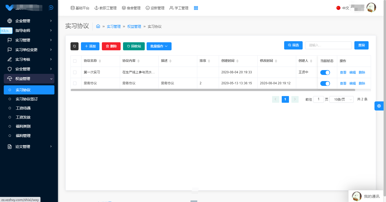Collapse sidebar using the top circle icon
Viewport: 386px width, 202px height.
(x=51, y=8)
